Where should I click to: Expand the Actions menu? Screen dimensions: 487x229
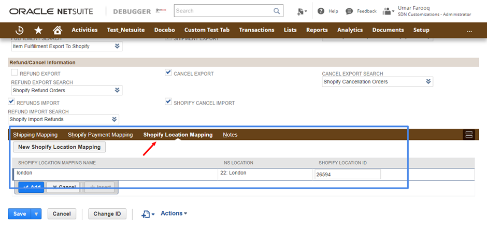click(174, 213)
